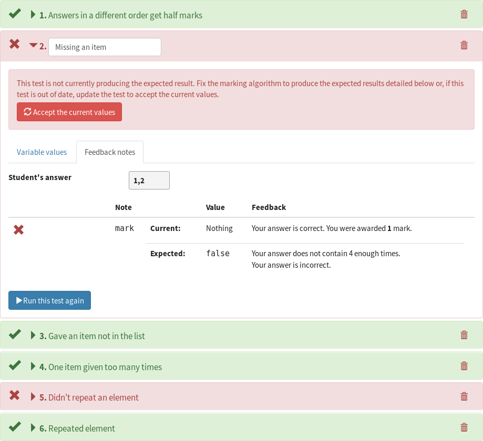This screenshot has width=483, height=441.
Task: Click the green checkmark icon of test 1
Action: (x=15, y=14)
